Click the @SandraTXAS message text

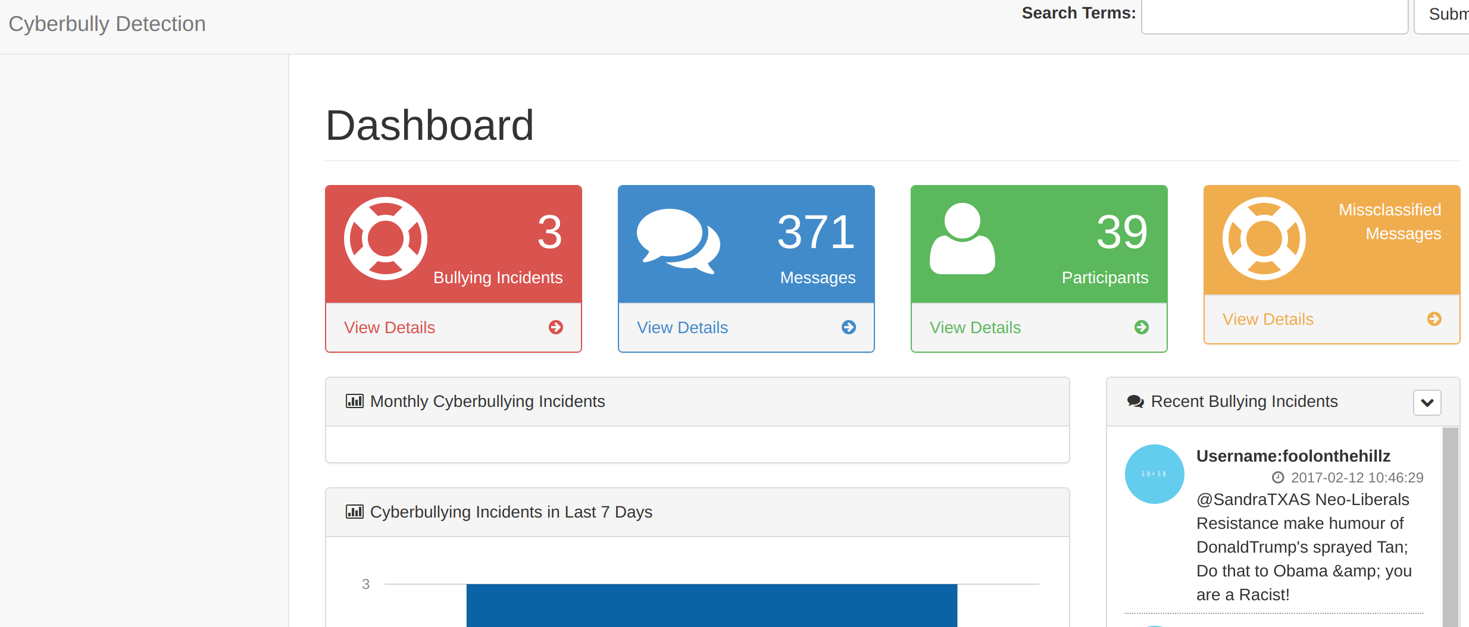tap(1304, 547)
